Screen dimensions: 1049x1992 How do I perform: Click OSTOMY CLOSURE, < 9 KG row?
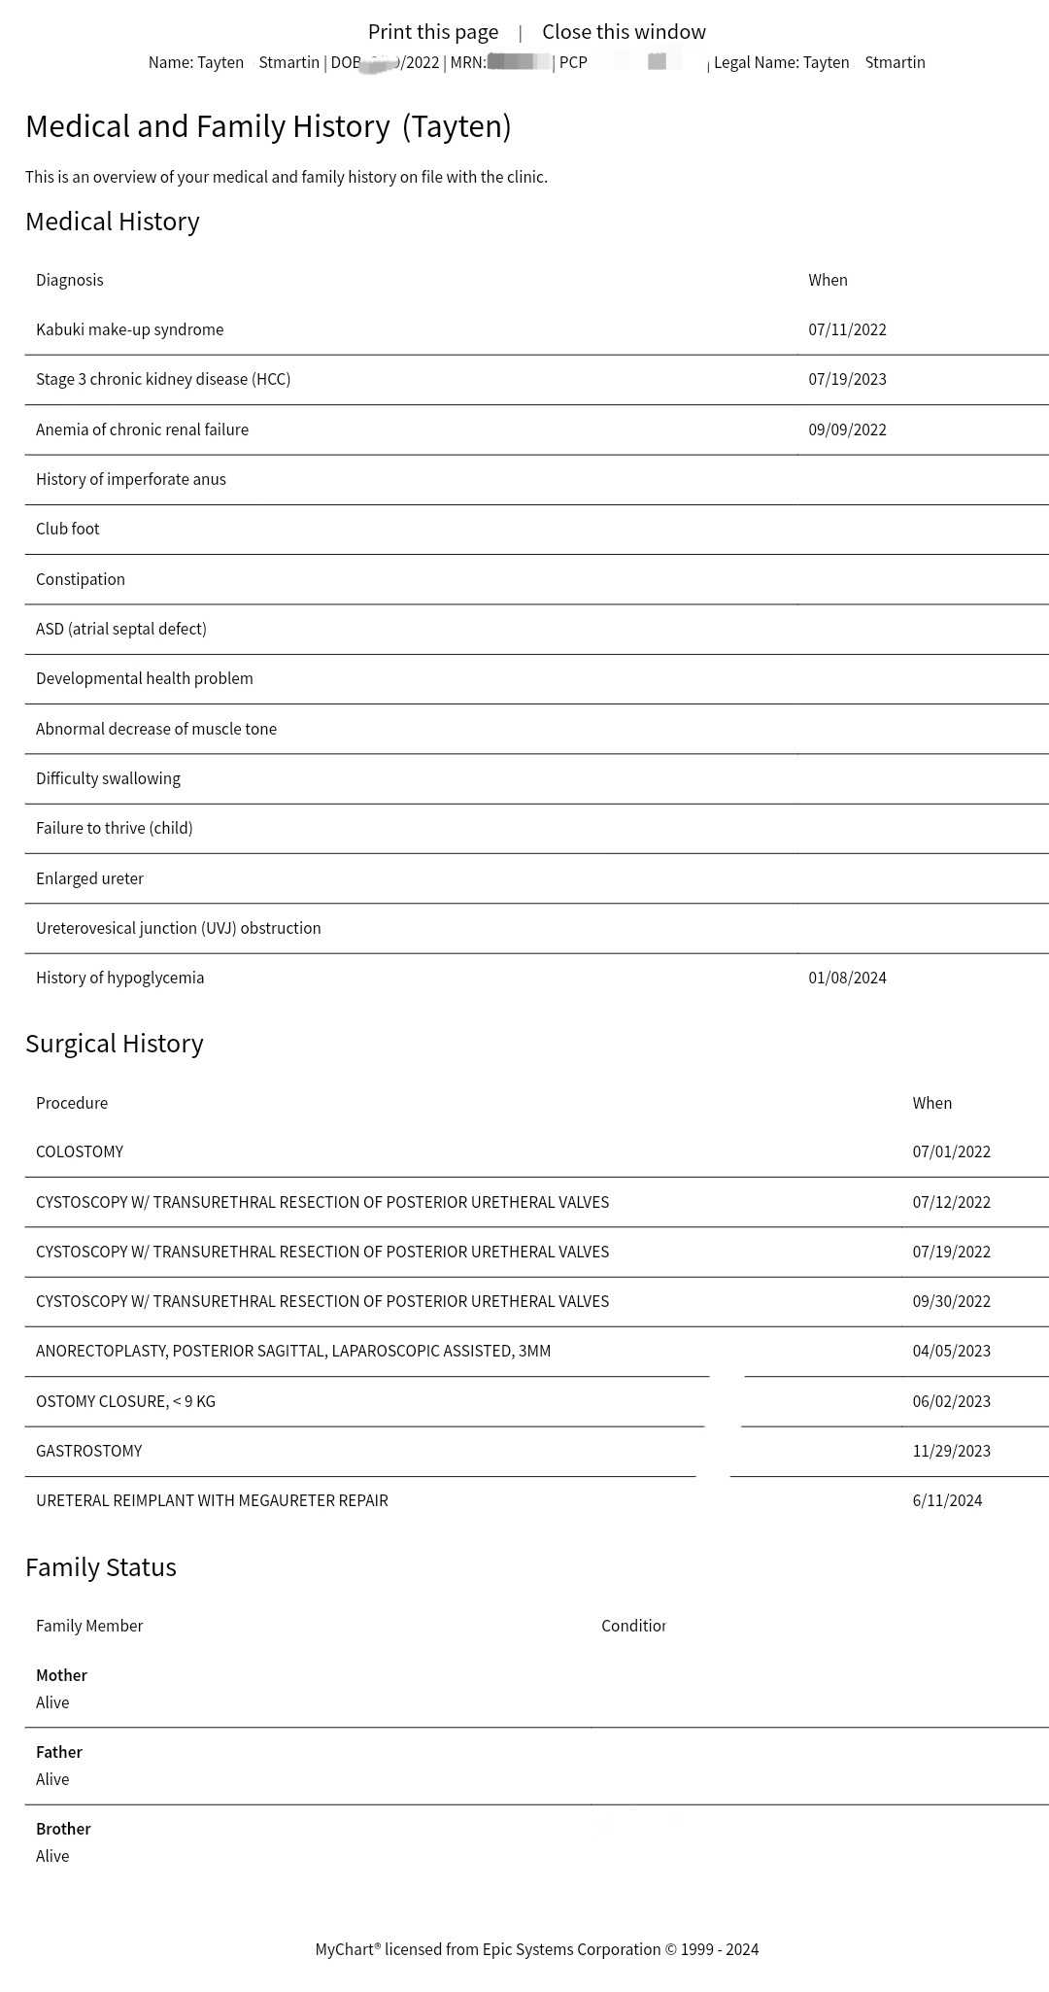coord(126,1401)
